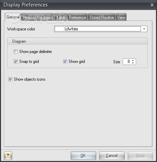The height and width of the screenshot is (162, 157).
Task: Click the clWhite color name field
Action: pyautogui.click(x=103, y=29)
